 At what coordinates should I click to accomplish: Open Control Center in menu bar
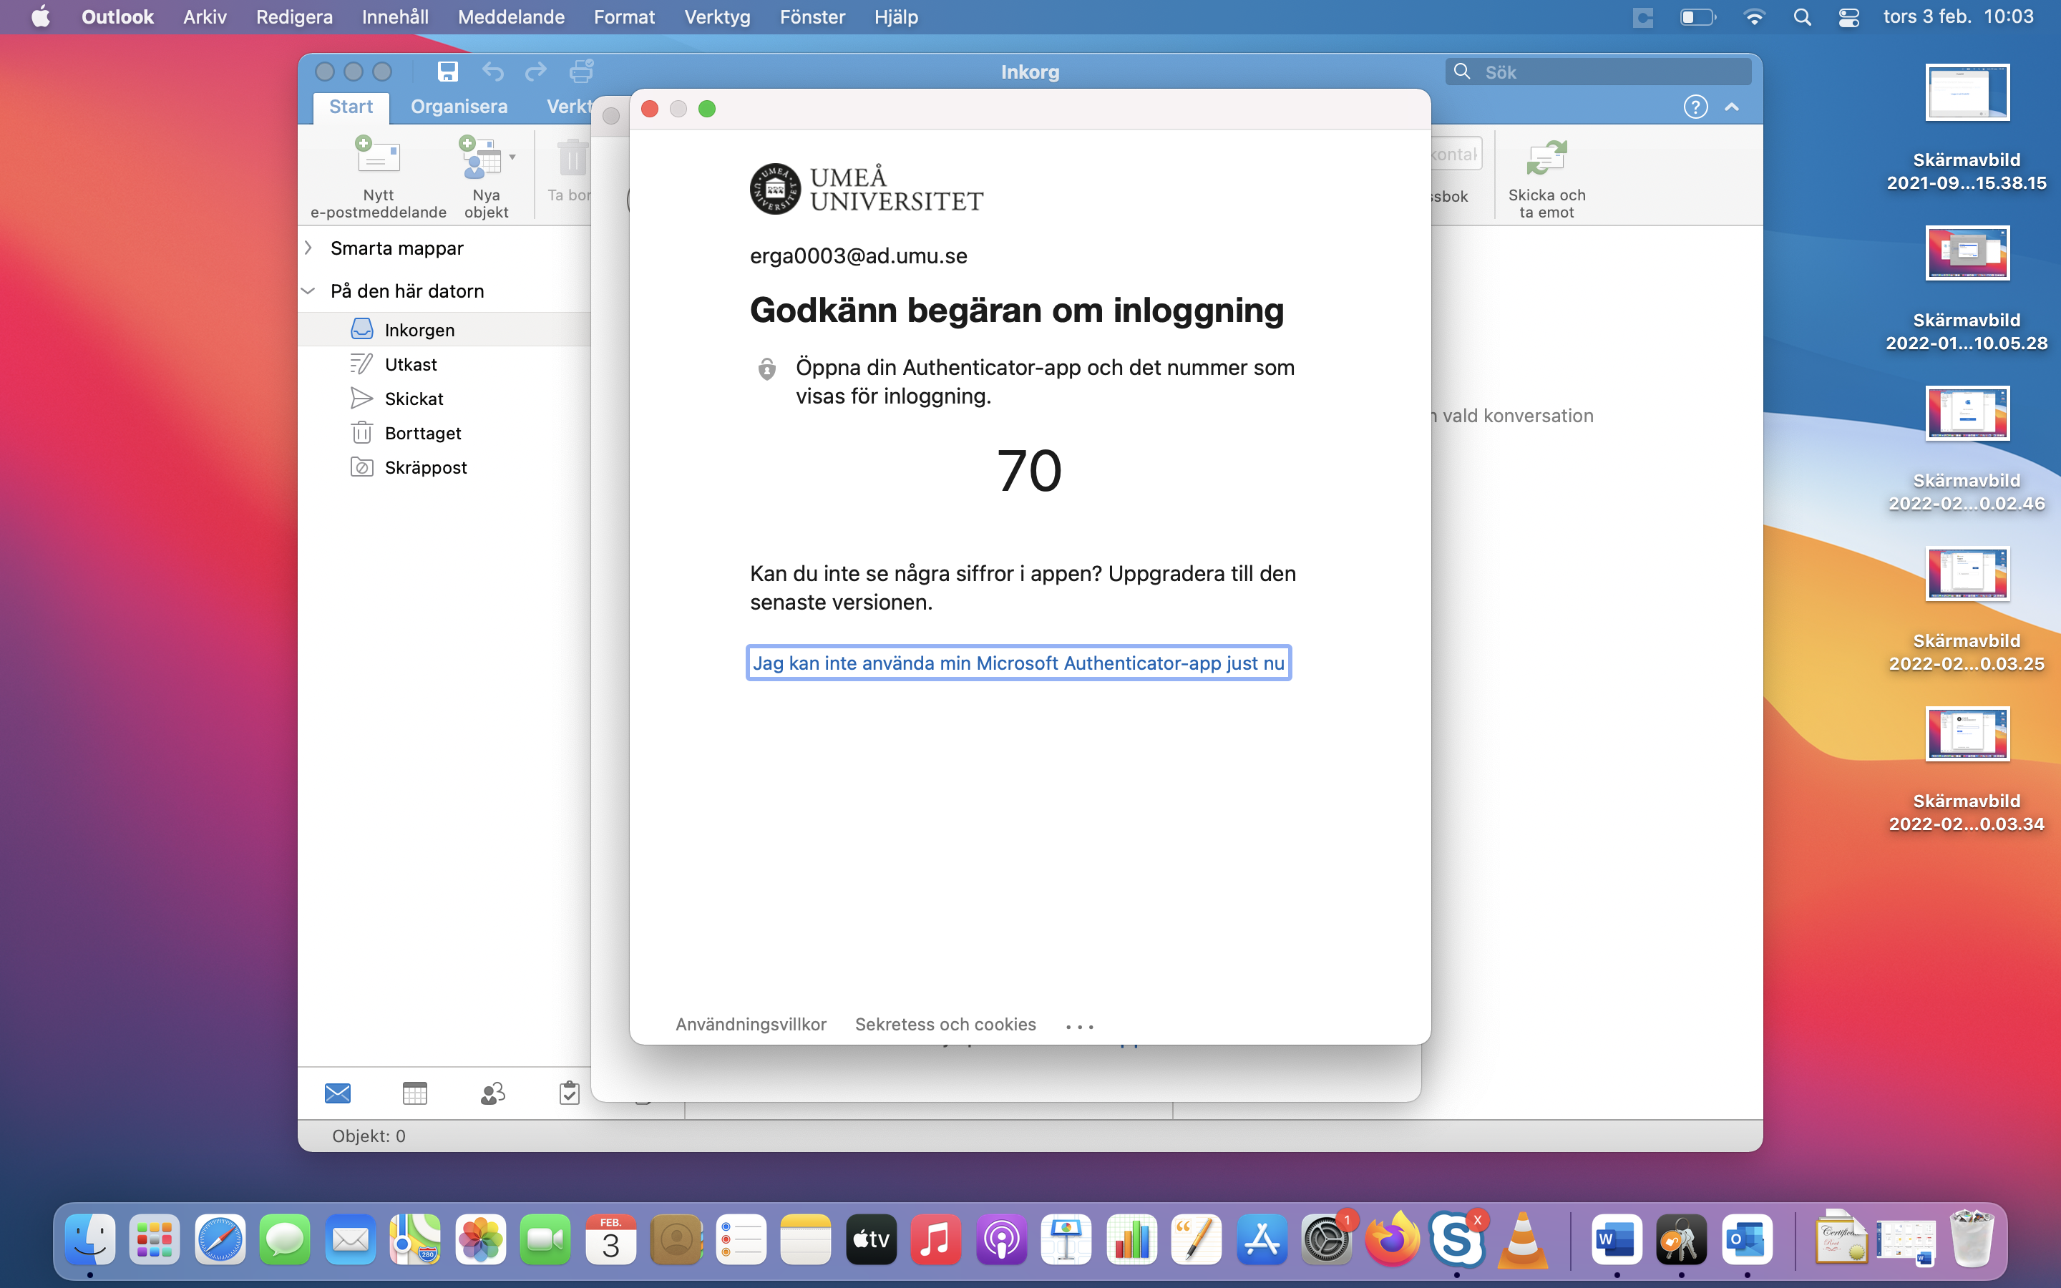pos(1848,17)
